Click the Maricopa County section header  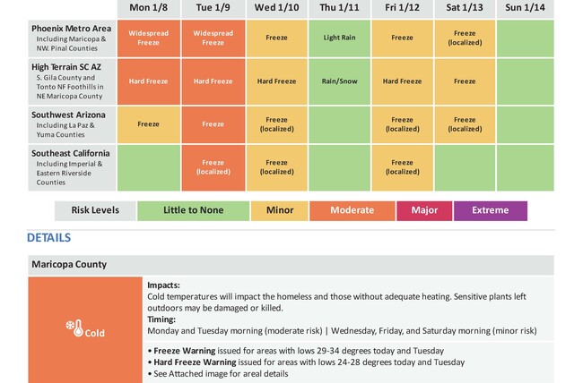pyautogui.click(x=291, y=265)
